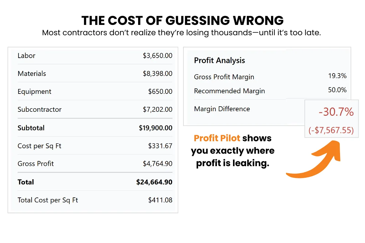Click The Cost of Guessing Wrong headline
Viewport: 365px width, 243px height.
182,21
